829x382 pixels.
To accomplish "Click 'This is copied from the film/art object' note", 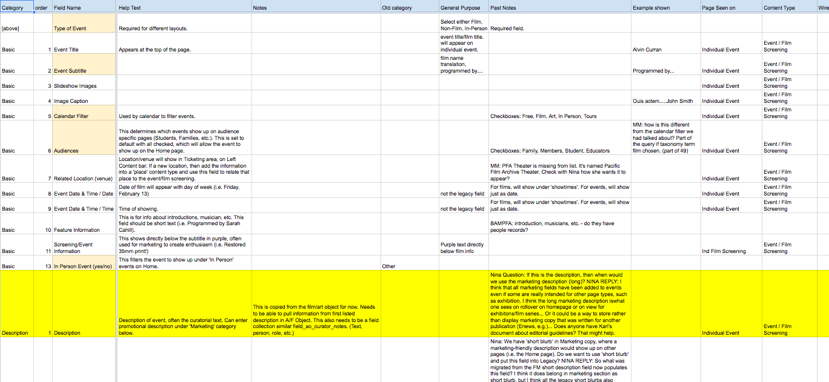I will pos(316,304).
